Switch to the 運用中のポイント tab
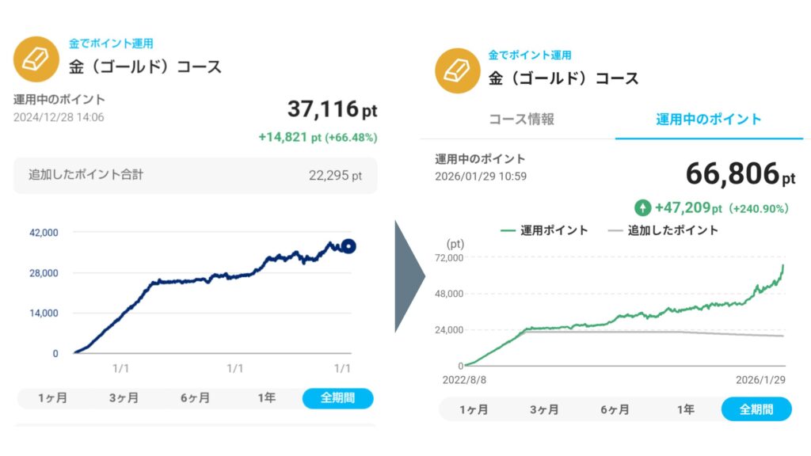This screenshot has width=811, height=456. [x=709, y=120]
